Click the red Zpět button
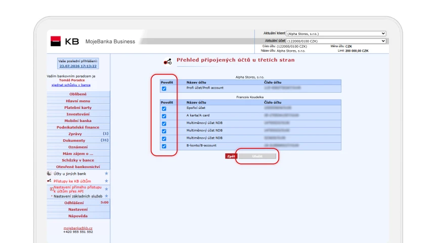 coord(231,156)
